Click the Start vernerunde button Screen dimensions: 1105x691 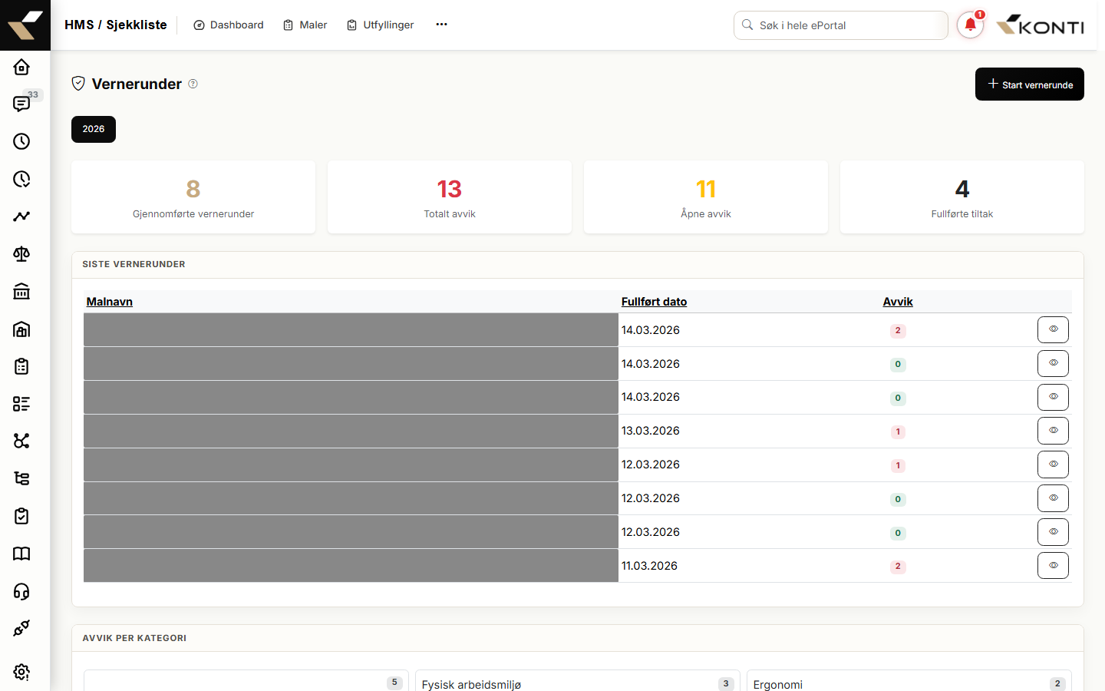(1030, 84)
